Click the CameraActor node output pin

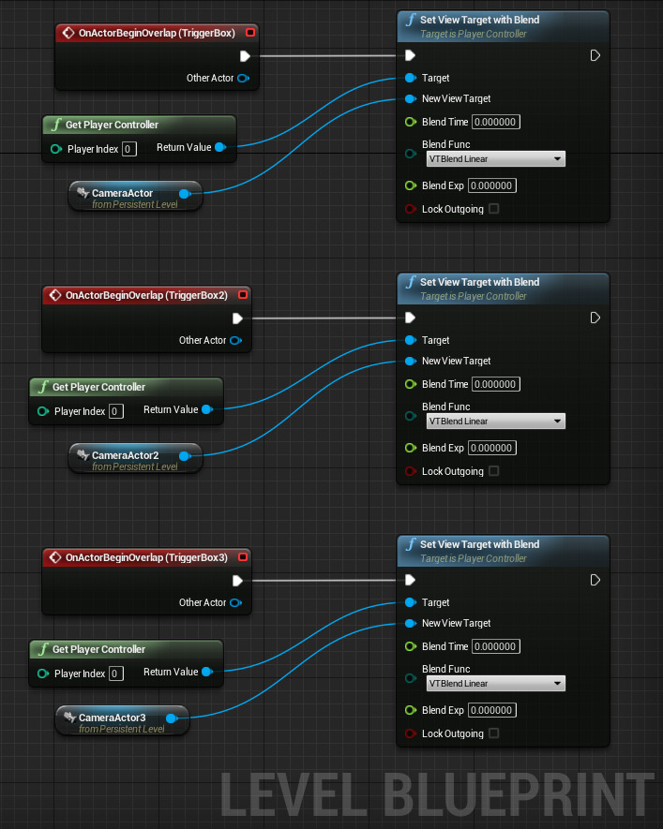coord(184,194)
